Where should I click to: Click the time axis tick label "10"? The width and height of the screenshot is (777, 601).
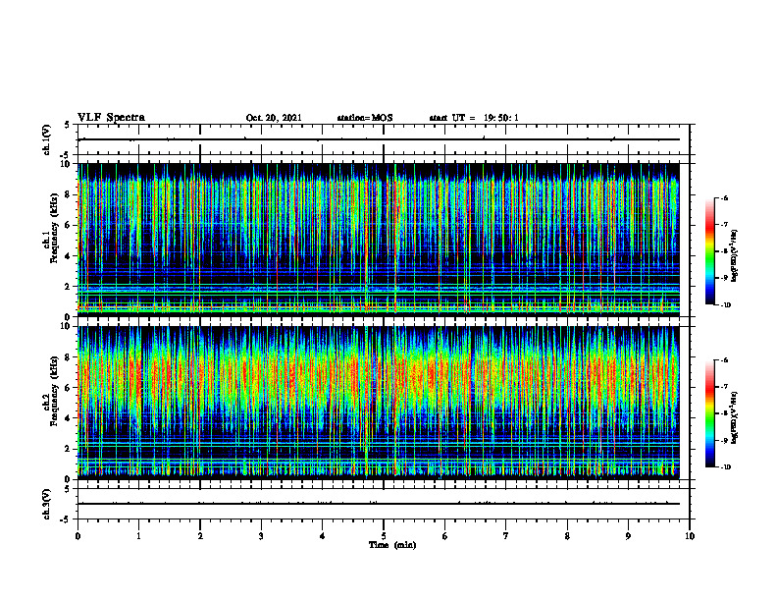coord(690,536)
